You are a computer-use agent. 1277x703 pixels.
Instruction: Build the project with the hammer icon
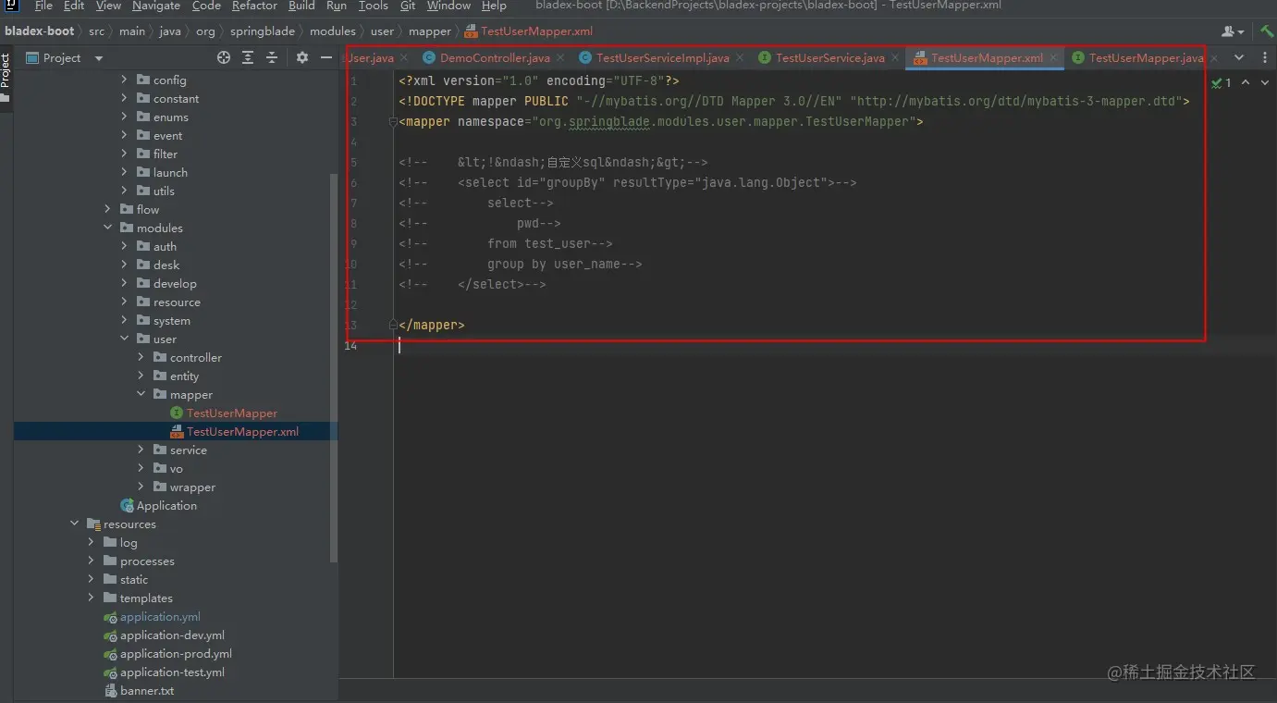click(x=1267, y=31)
